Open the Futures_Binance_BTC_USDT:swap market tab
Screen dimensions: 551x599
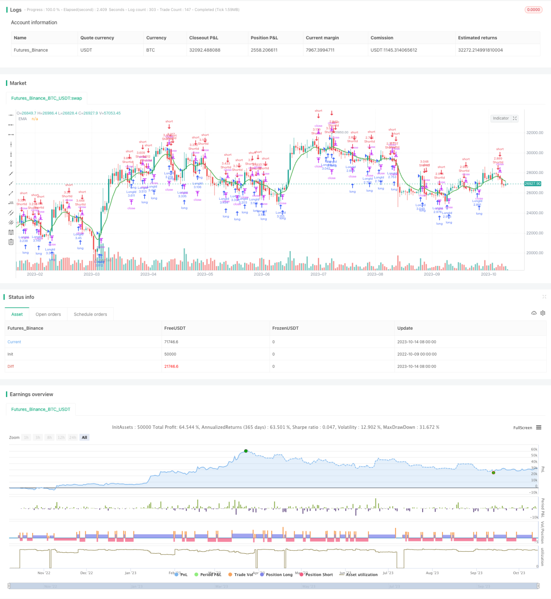coord(47,98)
